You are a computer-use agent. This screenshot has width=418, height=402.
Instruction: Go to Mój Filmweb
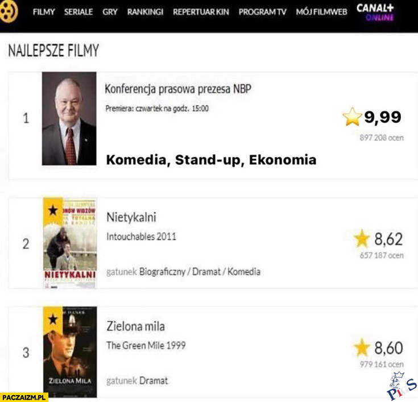tap(321, 12)
